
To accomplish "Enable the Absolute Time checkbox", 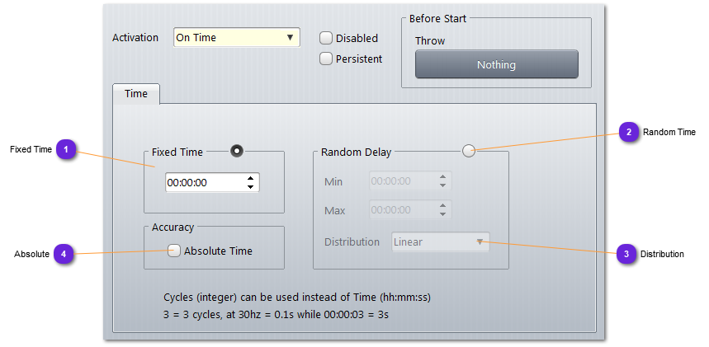I will [x=174, y=251].
